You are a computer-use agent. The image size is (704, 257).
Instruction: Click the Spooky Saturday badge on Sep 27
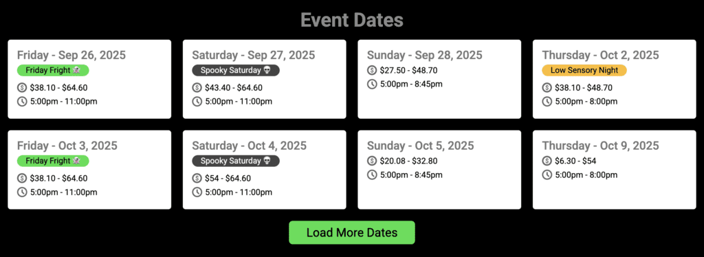(236, 70)
